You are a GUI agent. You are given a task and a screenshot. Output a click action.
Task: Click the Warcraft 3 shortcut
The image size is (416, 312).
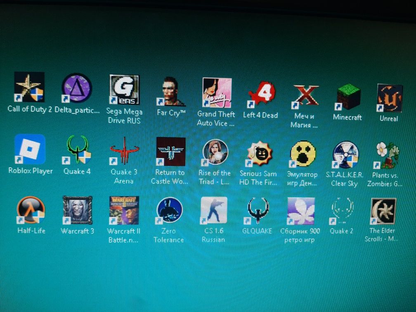click(x=78, y=210)
